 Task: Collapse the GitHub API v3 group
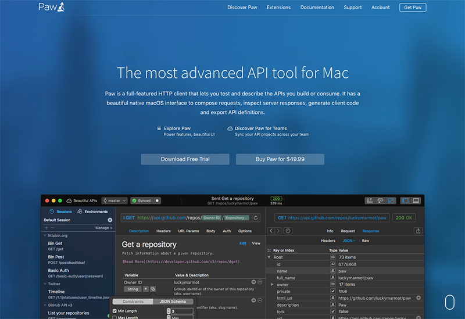coord(45,306)
